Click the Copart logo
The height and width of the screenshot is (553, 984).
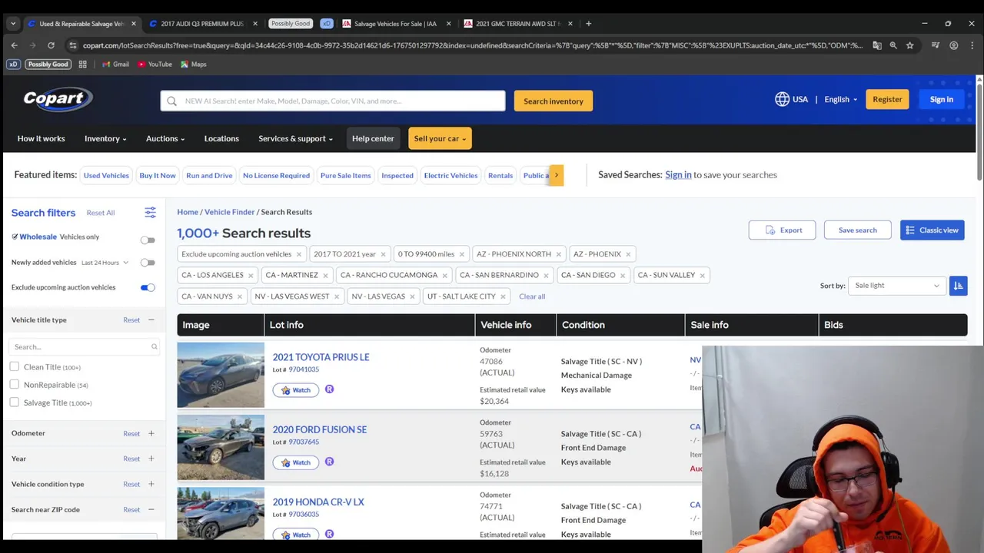pyautogui.click(x=58, y=98)
